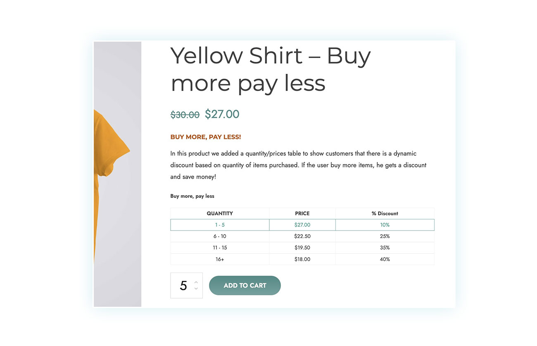Click the $22.50 price cell
Image resolution: width=537 pixels, height=346 pixels.
pos(302,236)
